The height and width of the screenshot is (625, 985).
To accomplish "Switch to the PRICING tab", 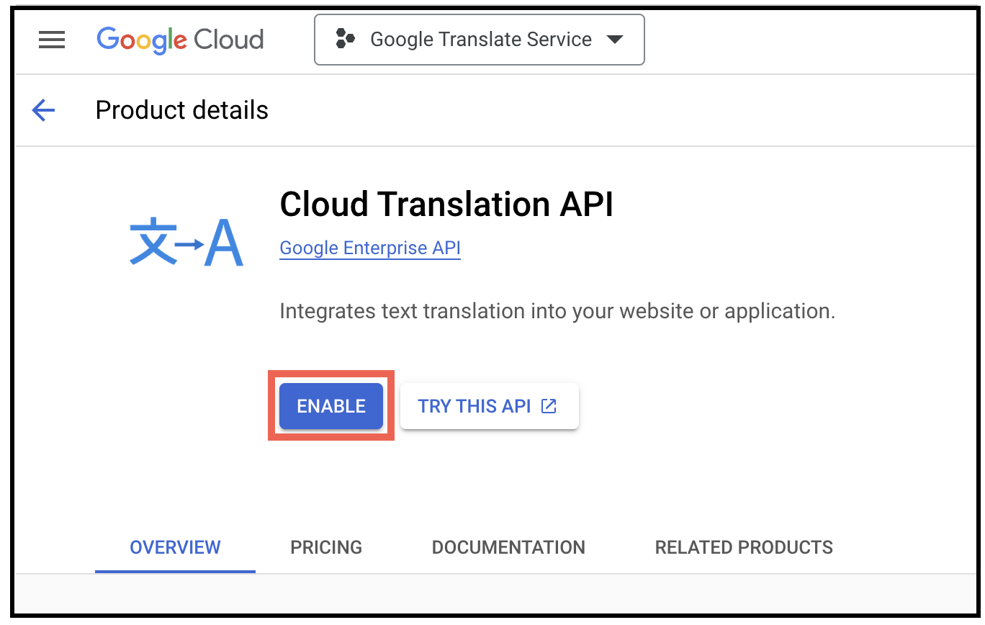I will tap(326, 548).
